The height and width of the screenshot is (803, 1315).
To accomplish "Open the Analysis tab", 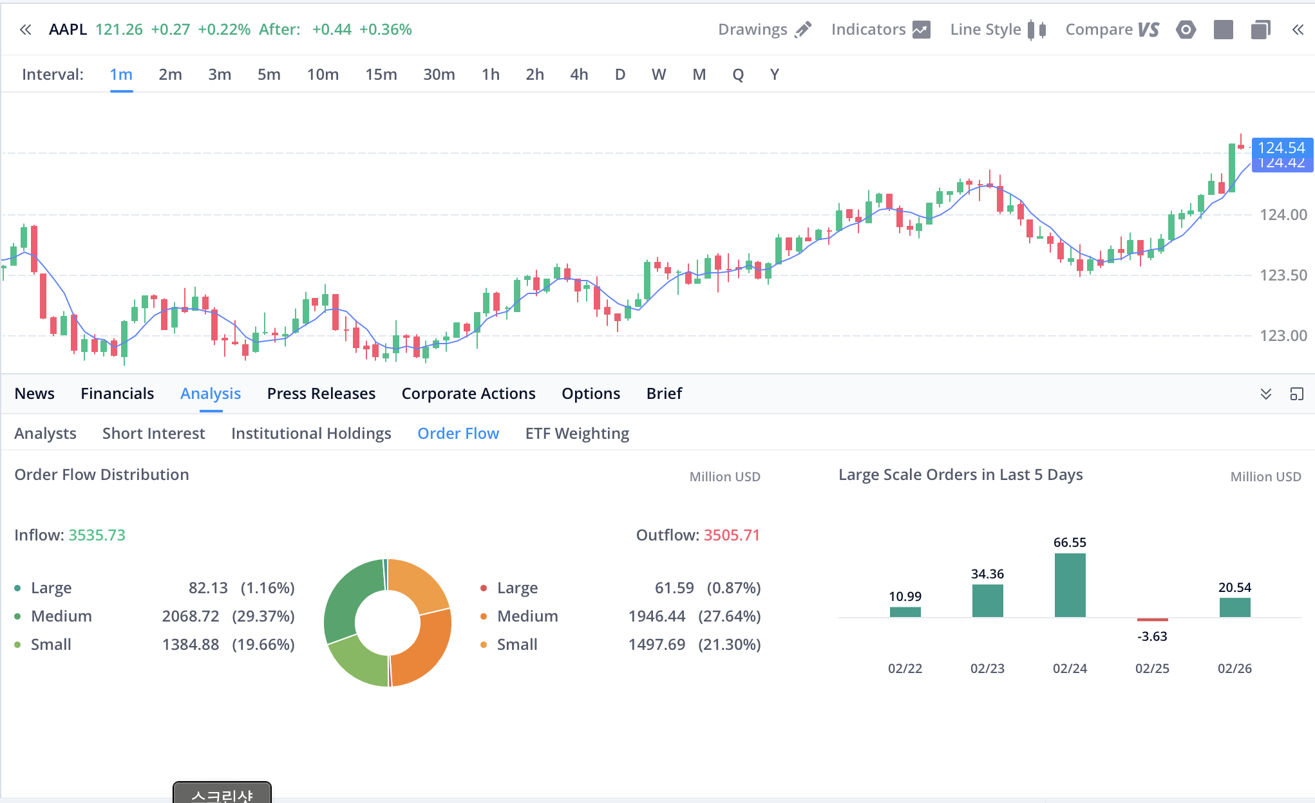I will [211, 394].
